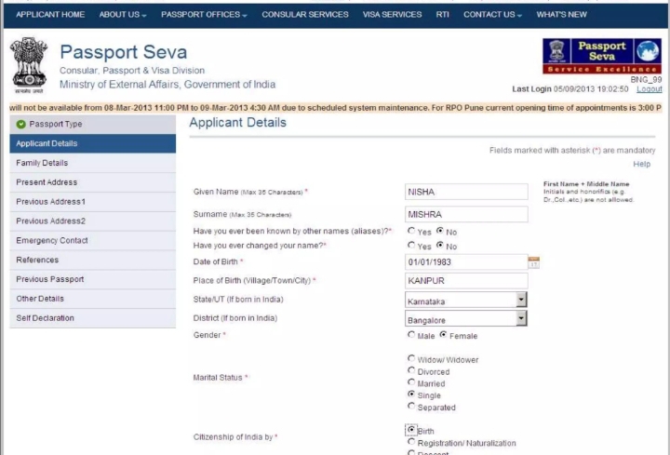The image size is (670, 455).
Task: Click the Passport Seva Service Excellence logo
Action: (x=601, y=56)
